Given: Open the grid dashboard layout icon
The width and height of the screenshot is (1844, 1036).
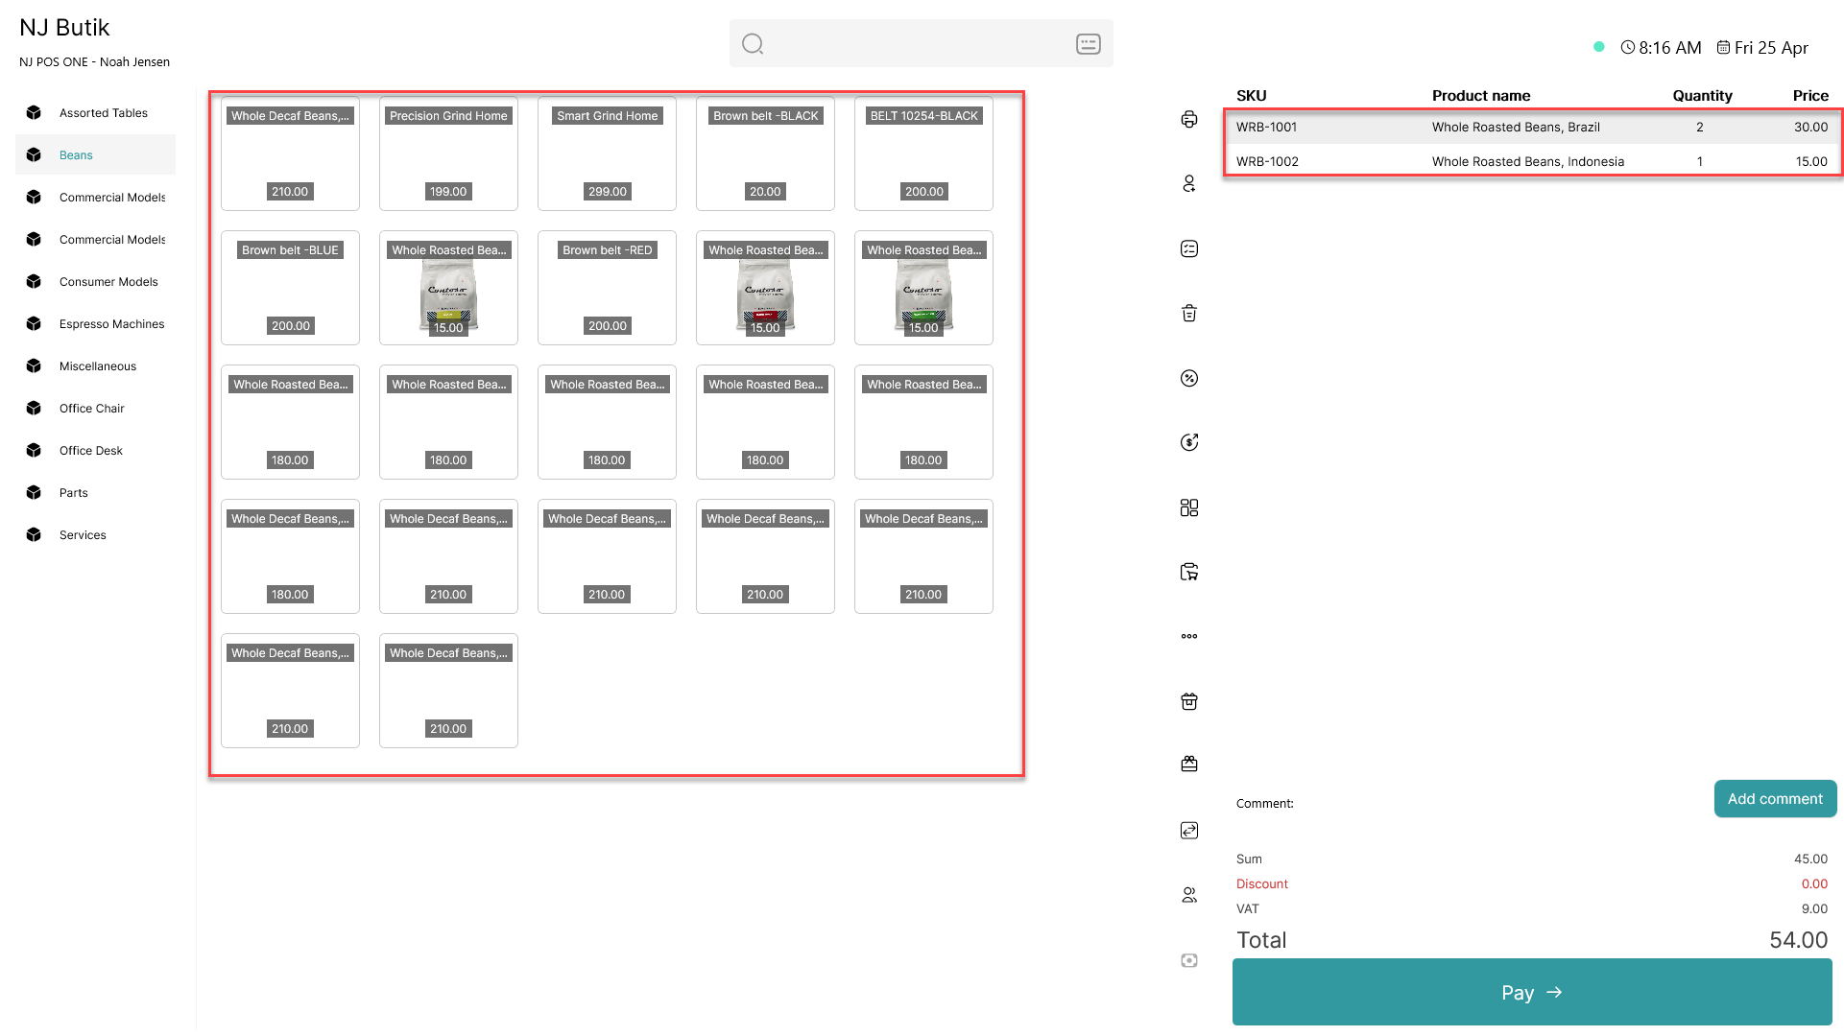Looking at the screenshot, I should tap(1189, 507).
